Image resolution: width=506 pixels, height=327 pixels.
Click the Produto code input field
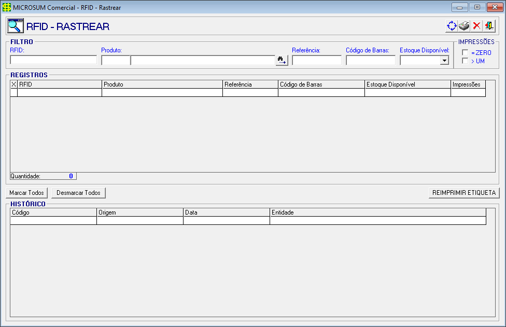[115, 60]
